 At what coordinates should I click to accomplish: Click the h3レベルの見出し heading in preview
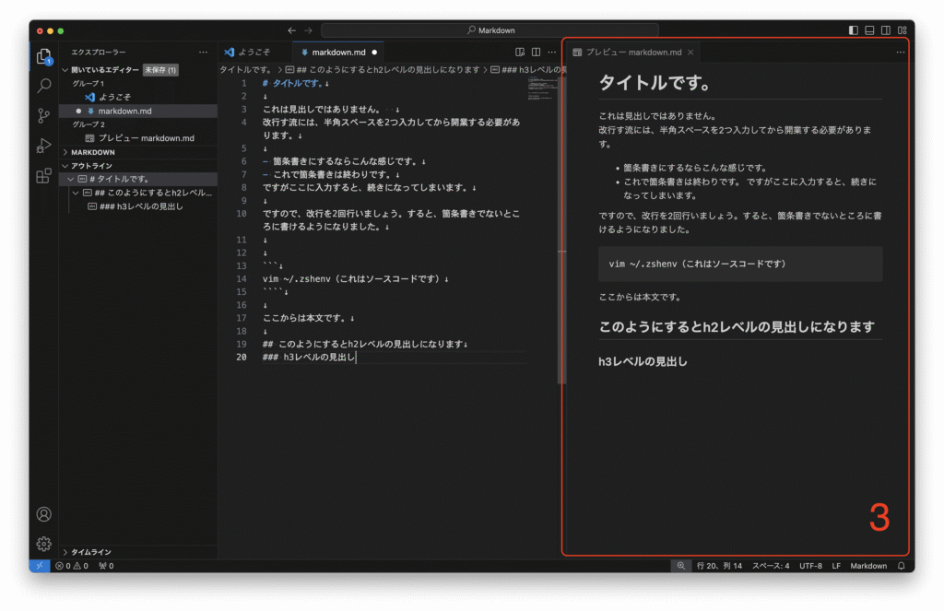point(643,362)
